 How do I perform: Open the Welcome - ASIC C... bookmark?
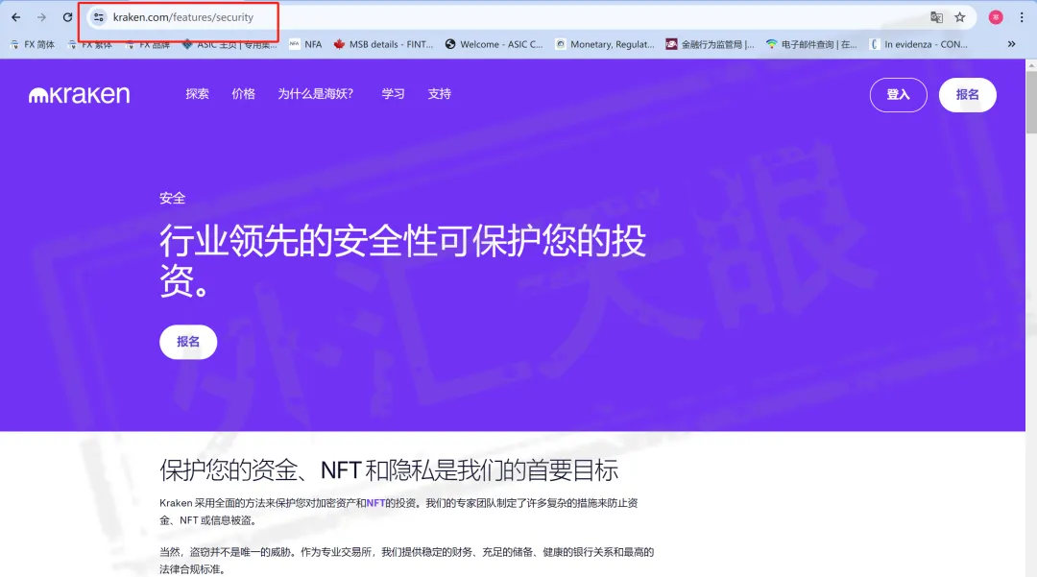click(494, 44)
